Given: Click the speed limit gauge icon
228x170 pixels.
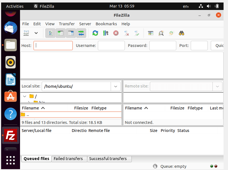Looking at the screenshot, I should tap(155, 166).
